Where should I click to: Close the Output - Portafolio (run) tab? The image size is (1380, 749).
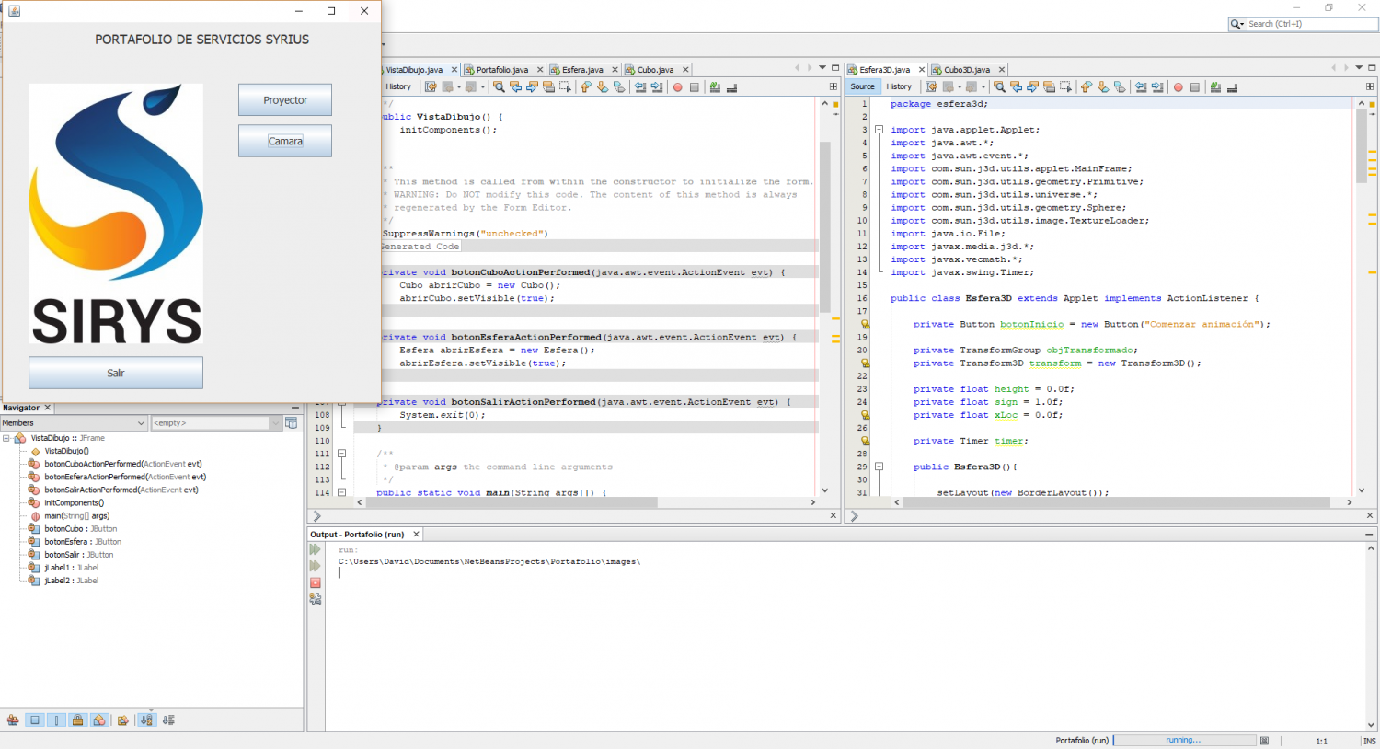point(416,535)
